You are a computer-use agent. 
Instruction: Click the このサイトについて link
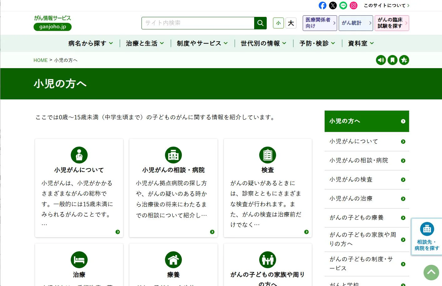pos(387,5)
